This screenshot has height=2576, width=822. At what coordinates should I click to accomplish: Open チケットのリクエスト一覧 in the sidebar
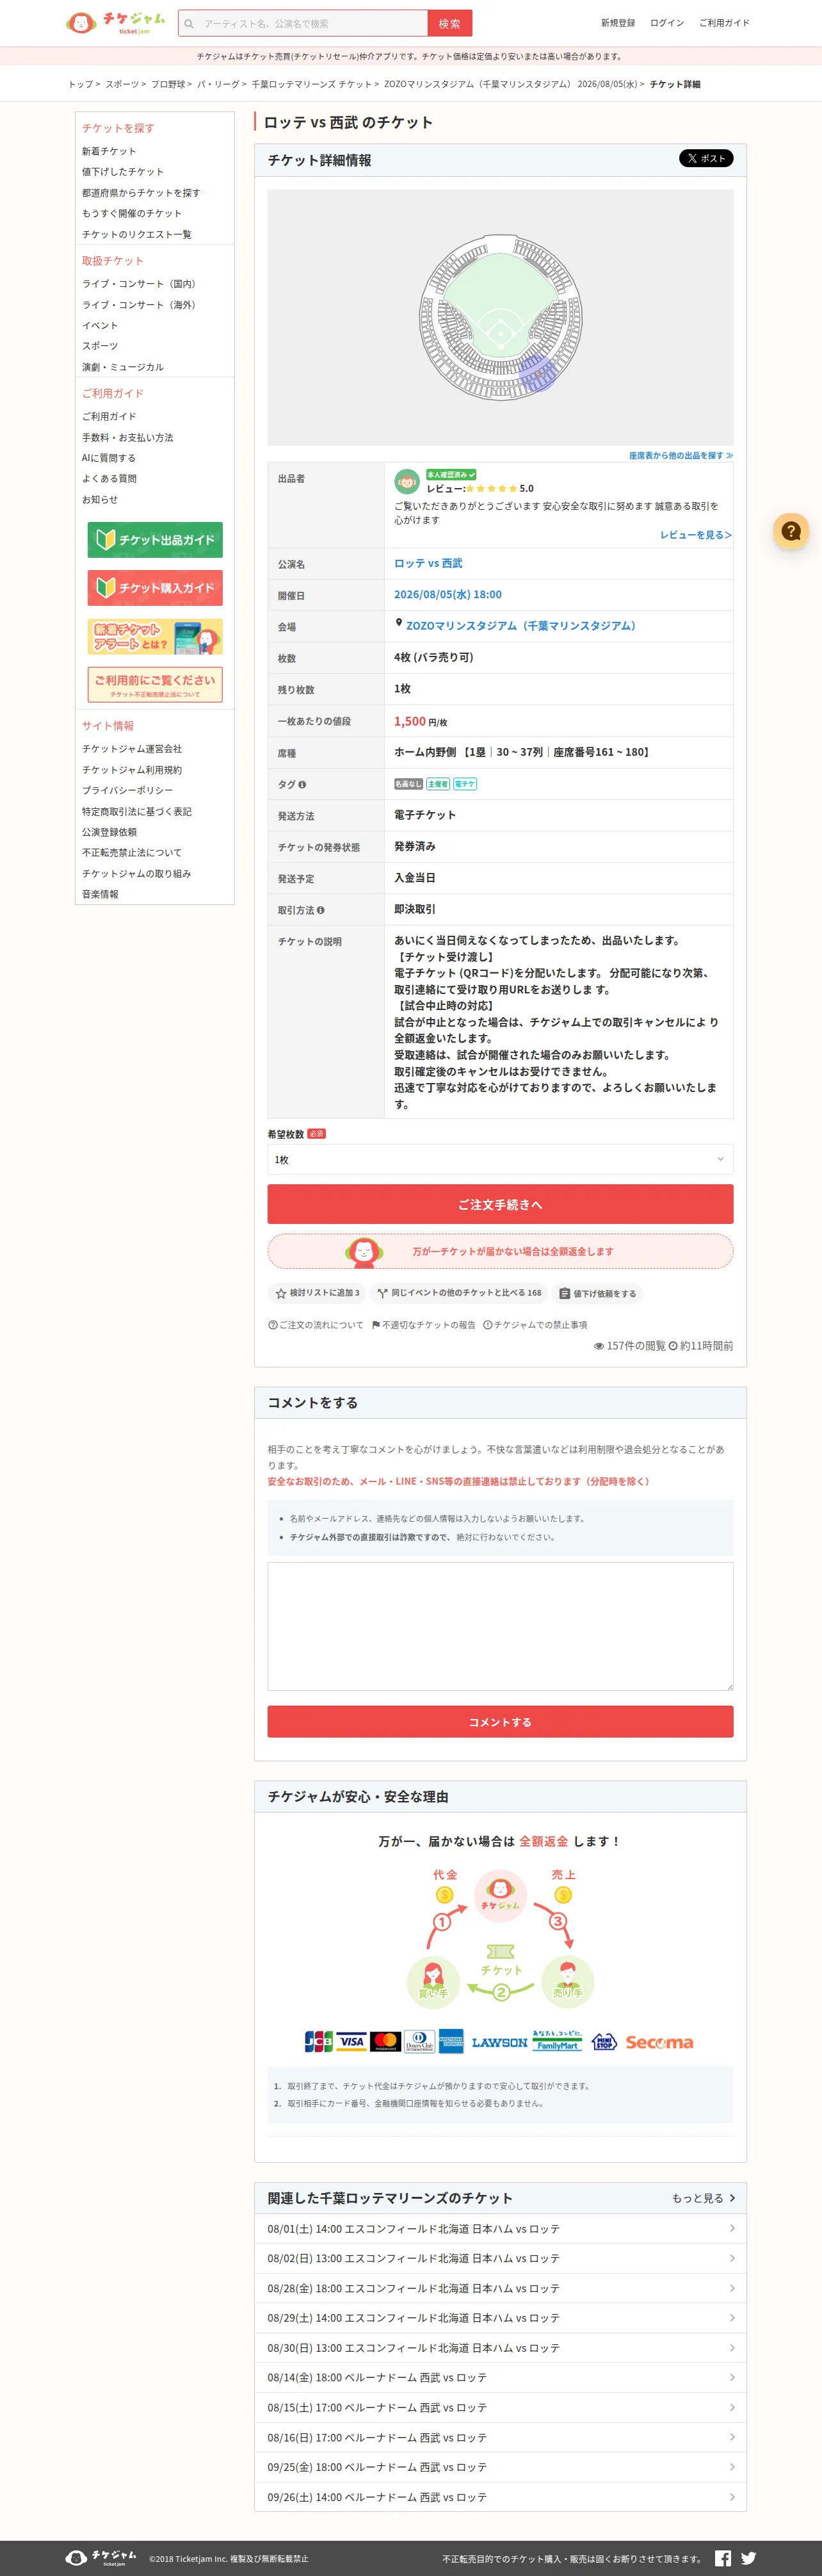(137, 234)
